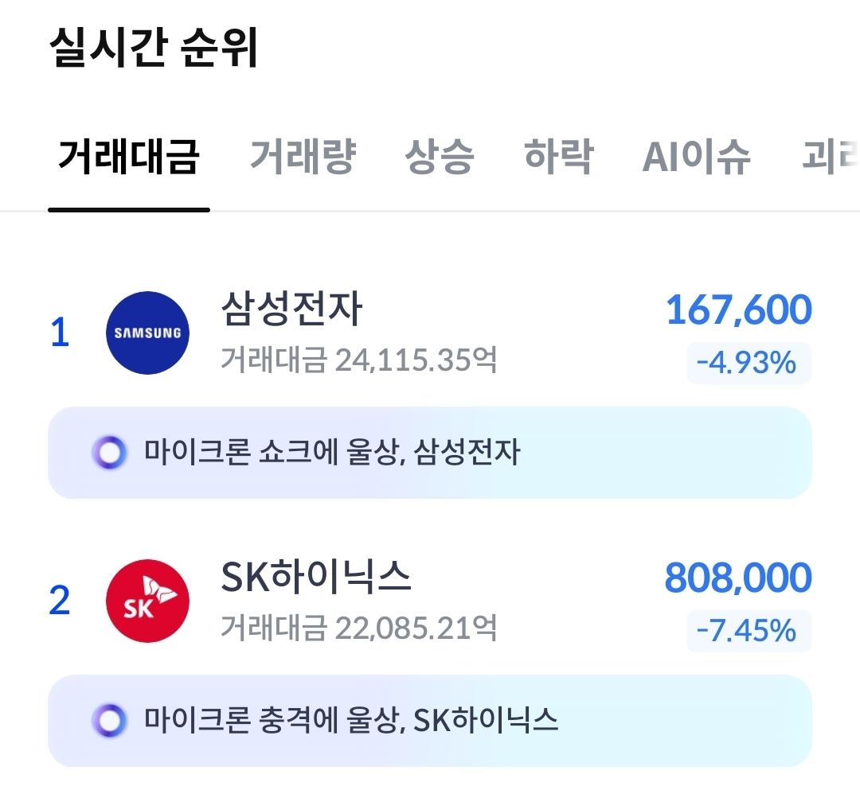This screenshot has height=786, width=860.
Task: Tap rank number 1 entry
Action: pos(60,333)
